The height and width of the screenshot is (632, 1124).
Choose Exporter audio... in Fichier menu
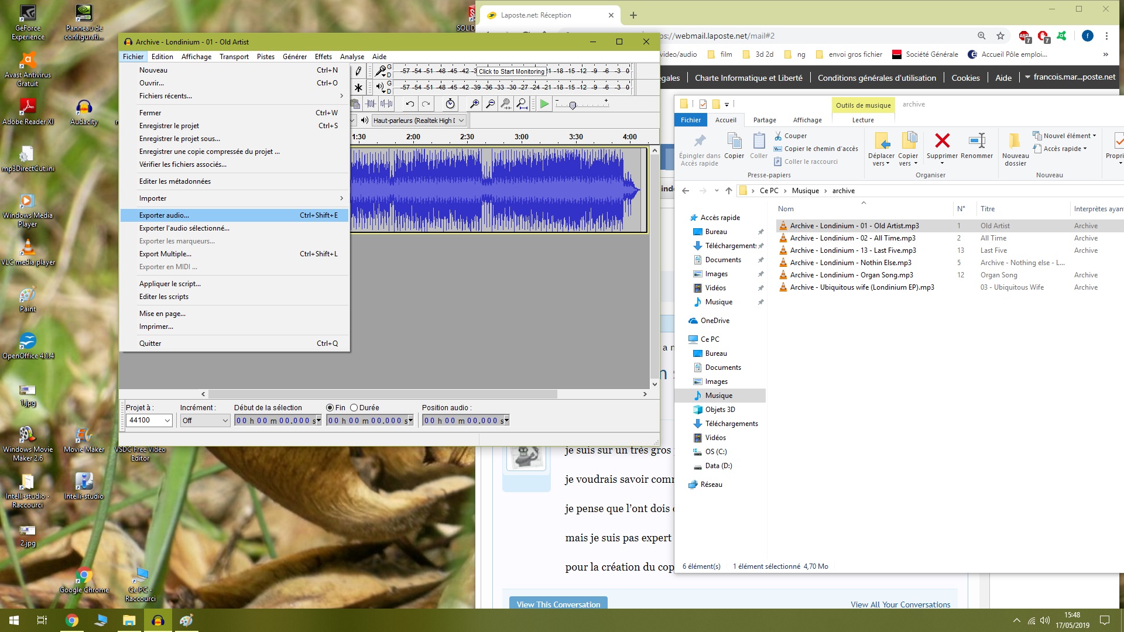164,215
